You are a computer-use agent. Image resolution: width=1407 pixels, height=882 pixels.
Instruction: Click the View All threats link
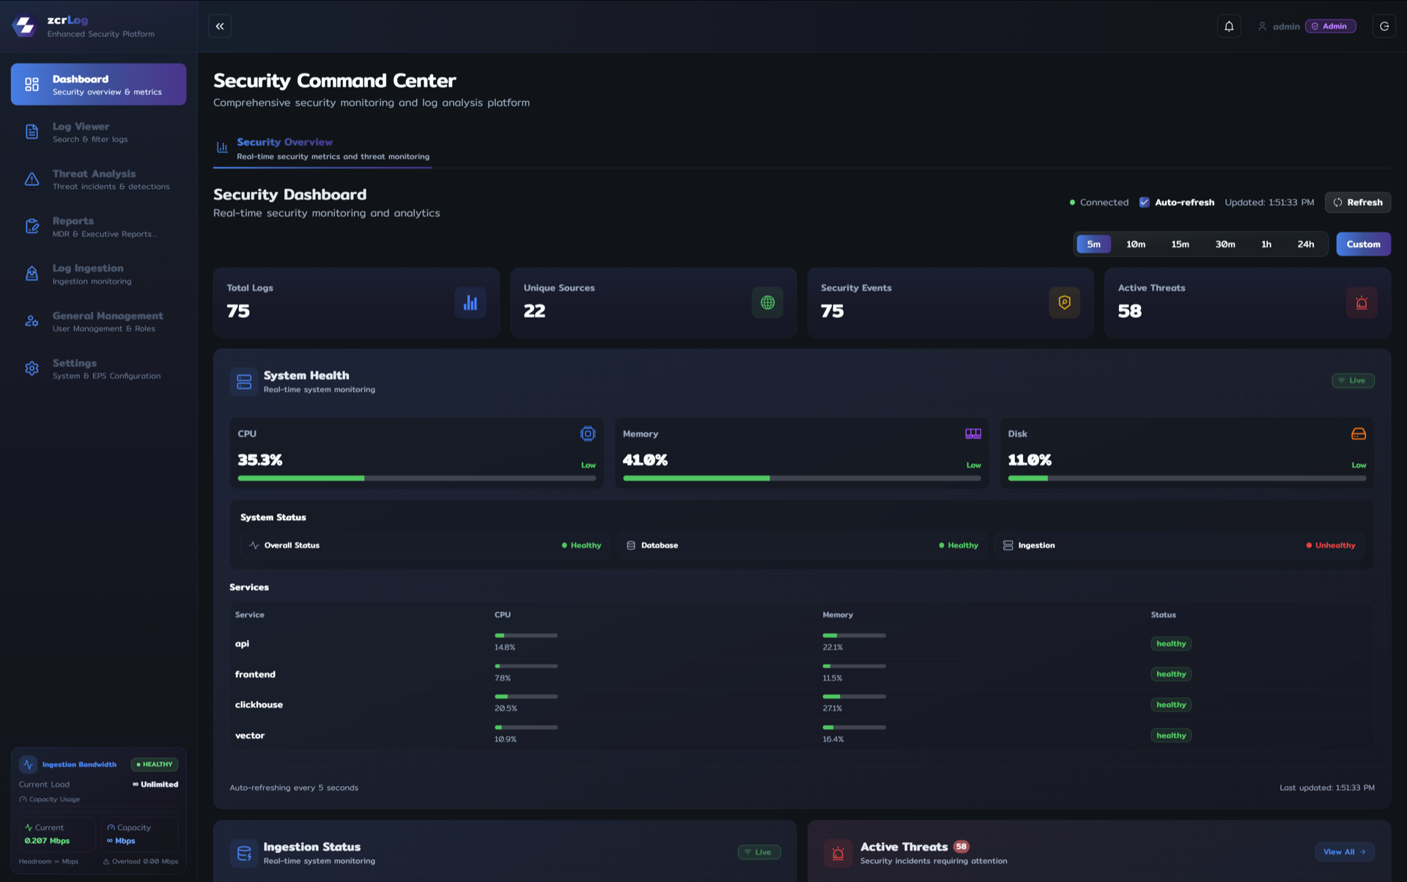[1344, 852]
